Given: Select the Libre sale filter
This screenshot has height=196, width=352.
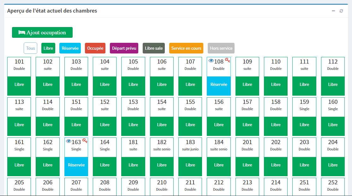Looking at the screenshot, I should (x=154, y=48).
